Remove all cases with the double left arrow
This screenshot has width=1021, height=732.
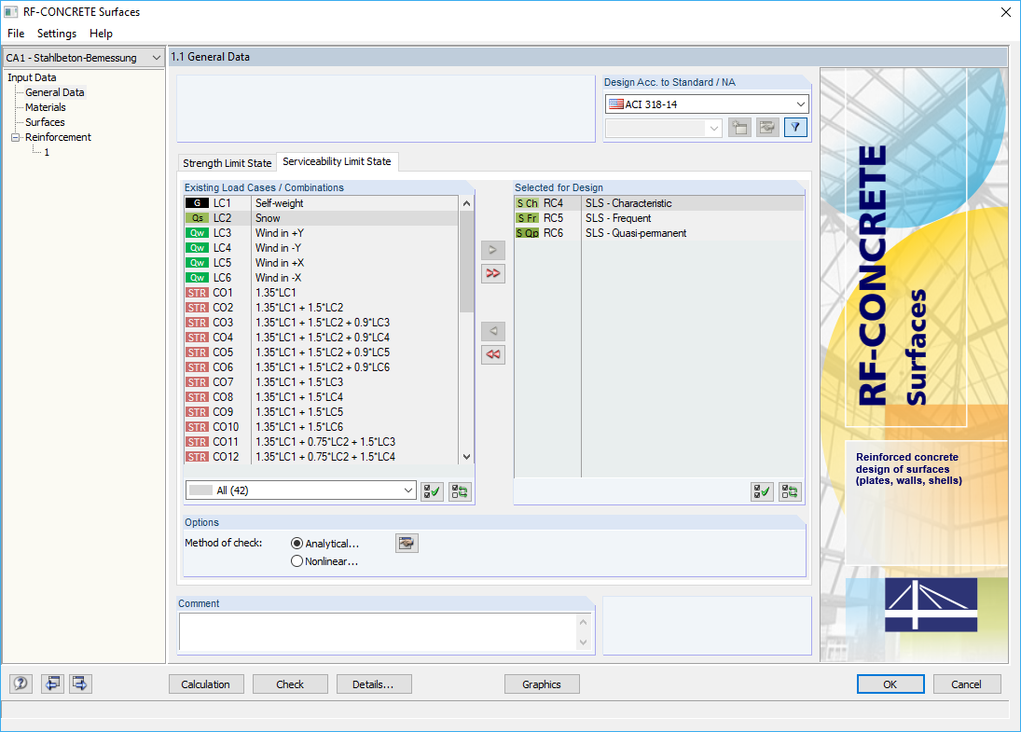pyautogui.click(x=493, y=355)
